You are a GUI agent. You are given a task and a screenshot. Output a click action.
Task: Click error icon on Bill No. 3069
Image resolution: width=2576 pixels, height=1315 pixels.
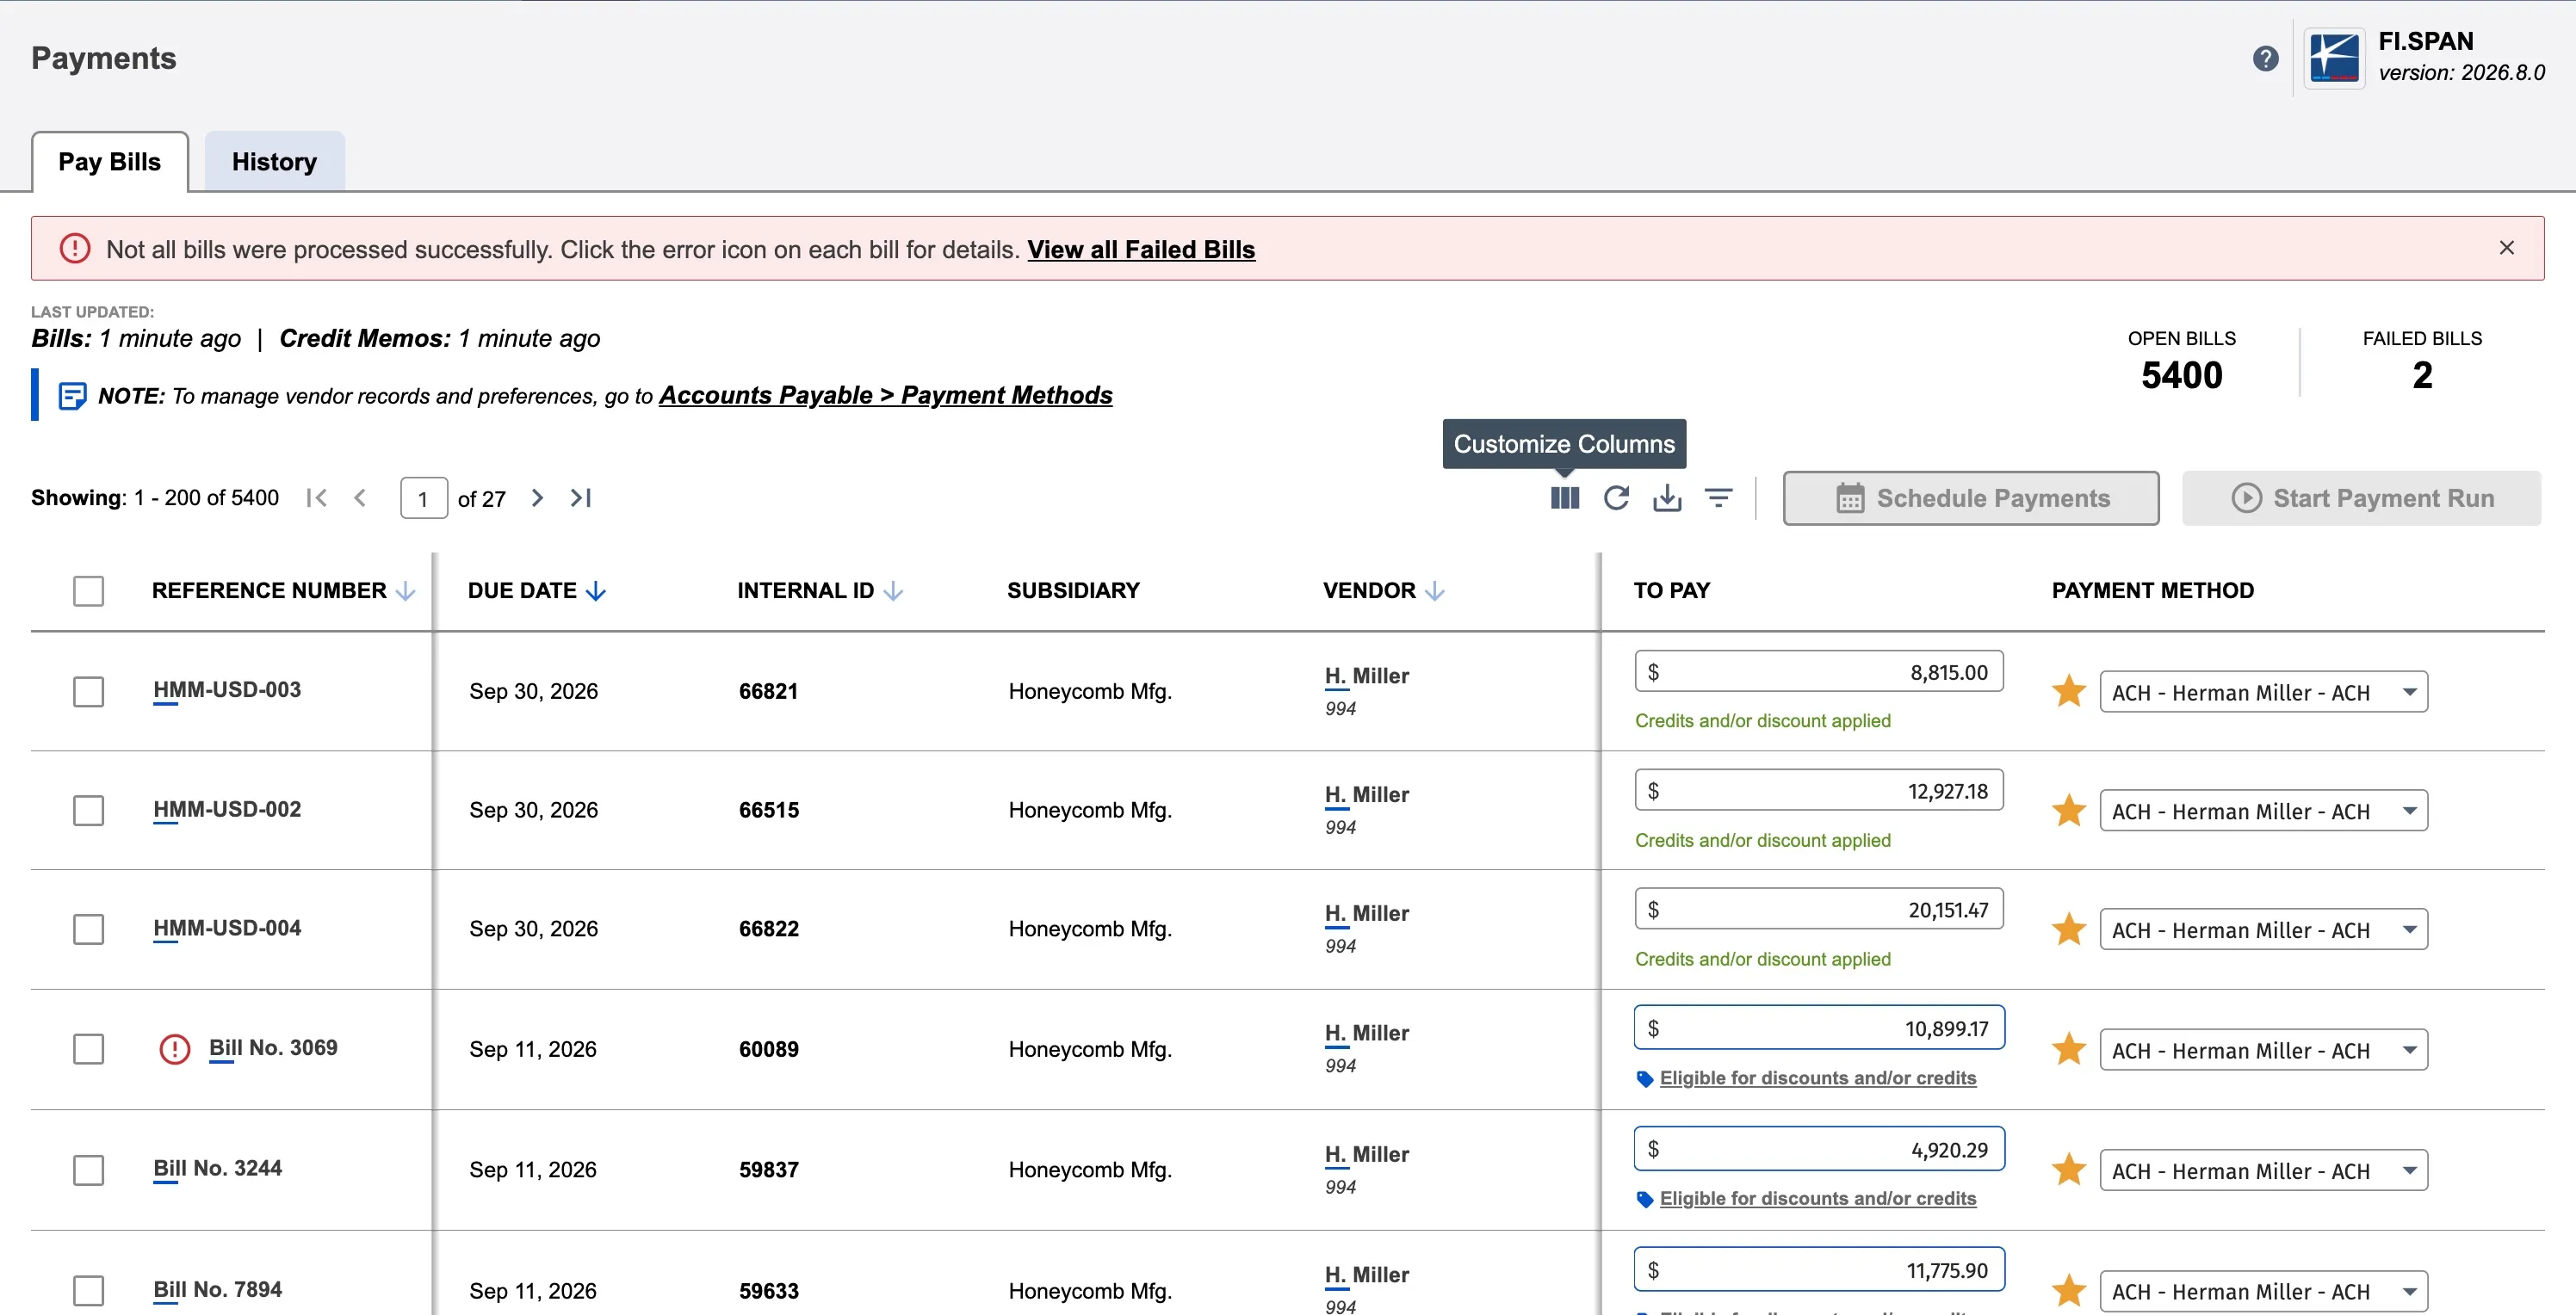click(x=175, y=1048)
